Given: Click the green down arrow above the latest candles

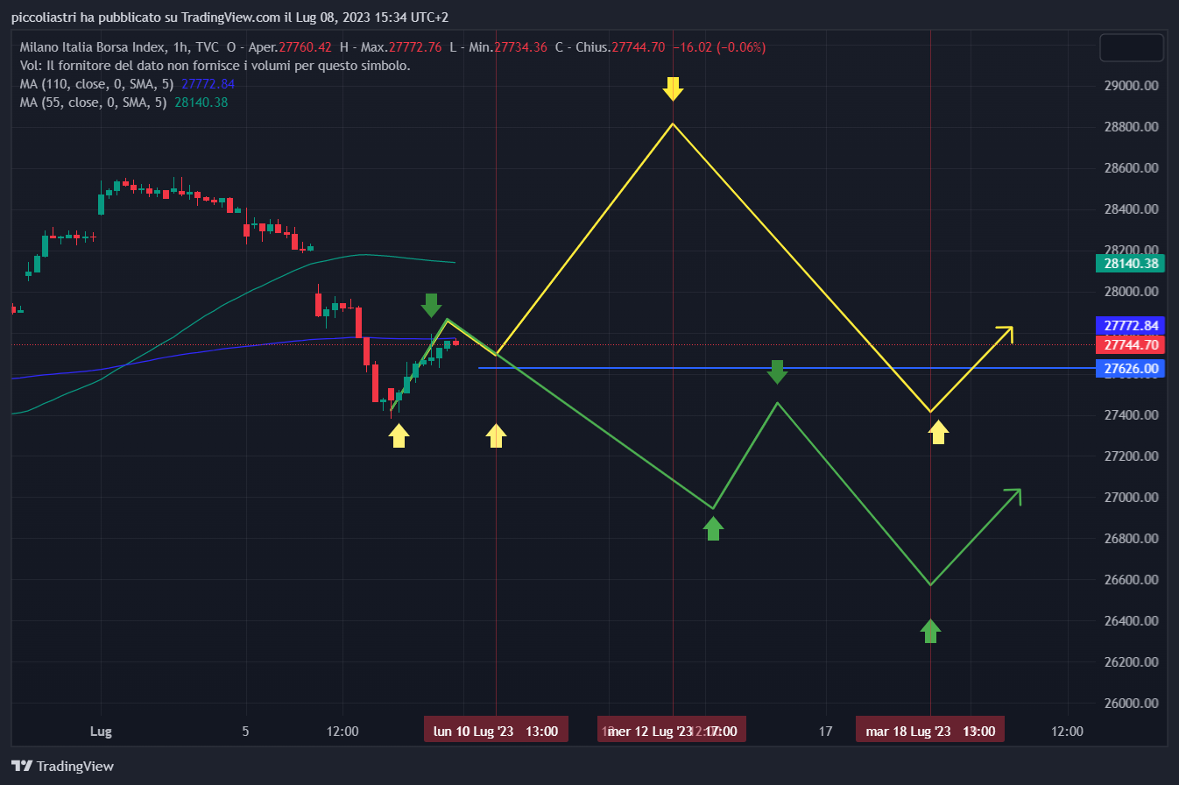Looking at the screenshot, I should [x=431, y=305].
